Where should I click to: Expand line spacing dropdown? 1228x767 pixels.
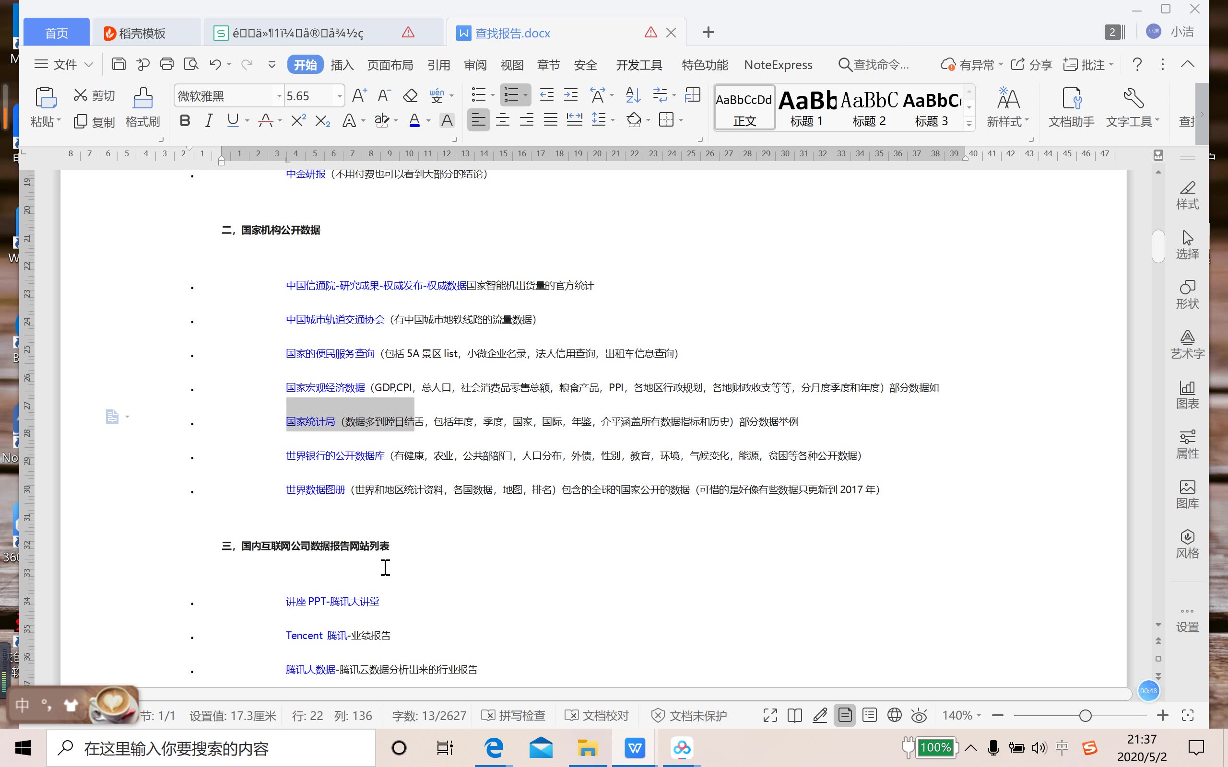click(x=613, y=121)
